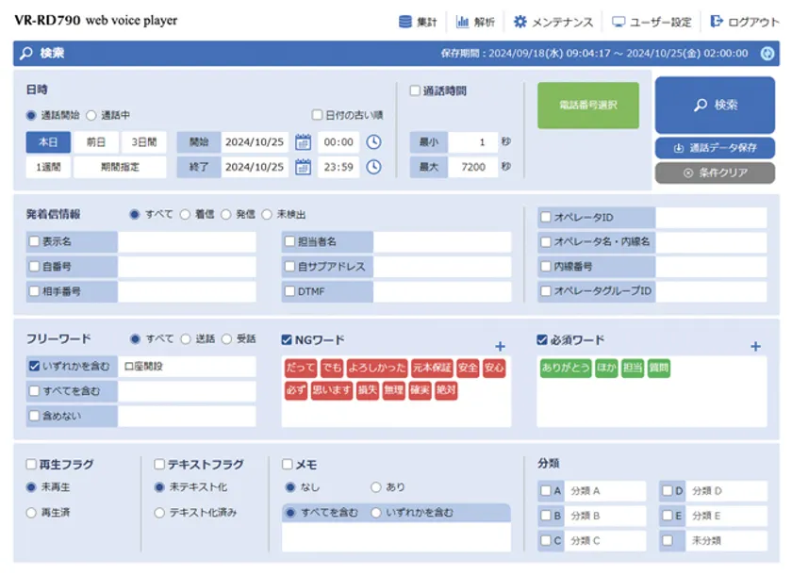Click the green 電話番号選択 button

click(x=586, y=106)
